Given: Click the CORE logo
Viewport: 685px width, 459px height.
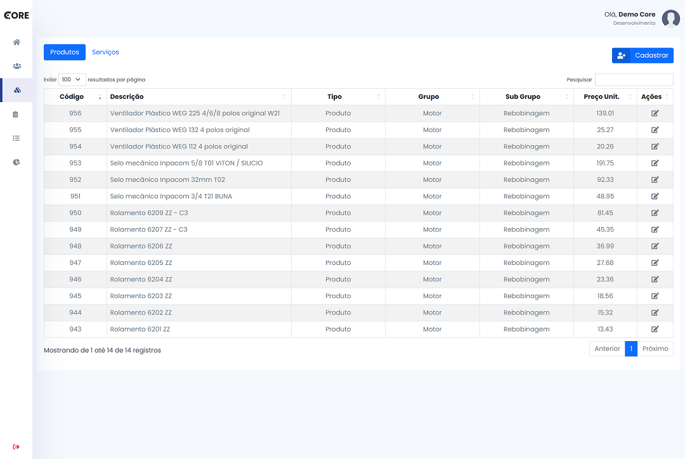Looking at the screenshot, I should pos(16,15).
